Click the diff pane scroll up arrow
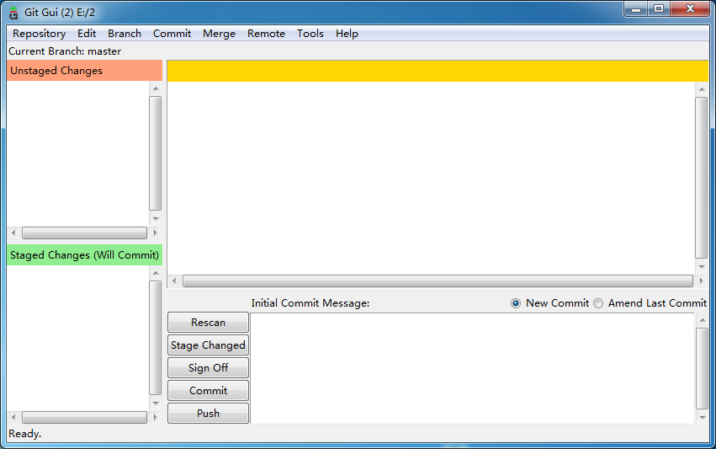 pyautogui.click(x=702, y=89)
